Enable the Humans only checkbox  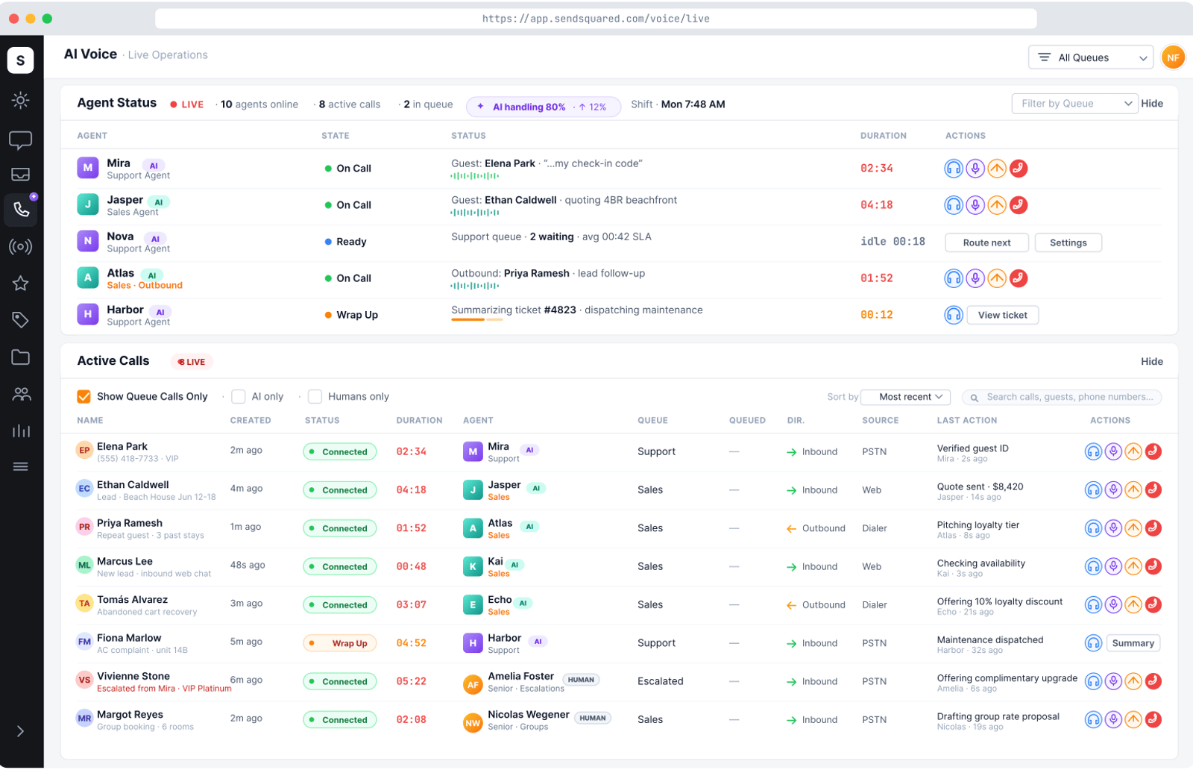[x=315, y=397]
